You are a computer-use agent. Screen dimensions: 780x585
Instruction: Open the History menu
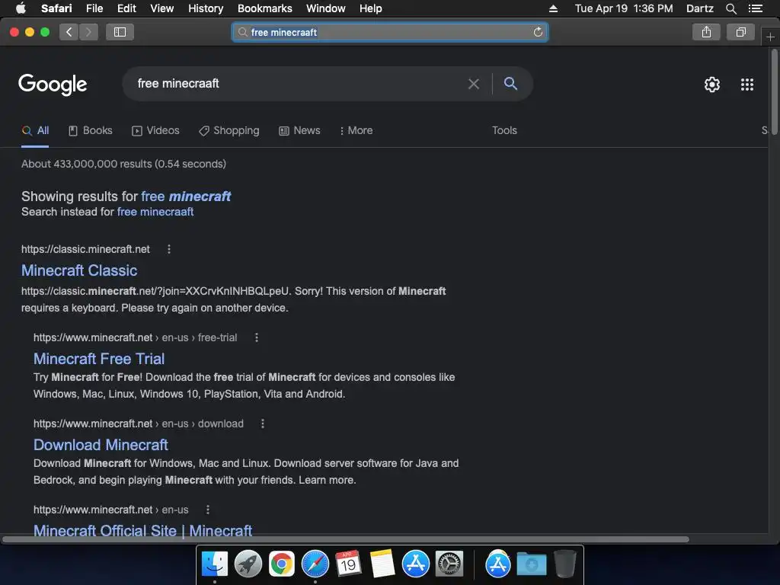(206, 8)
